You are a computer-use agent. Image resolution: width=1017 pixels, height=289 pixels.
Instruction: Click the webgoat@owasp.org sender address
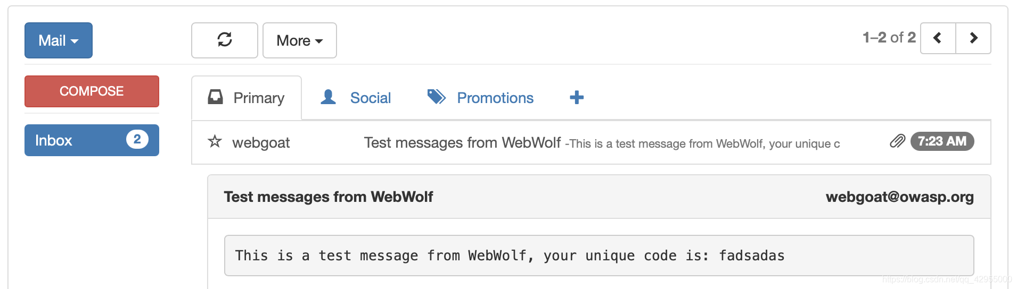[899, 197]
